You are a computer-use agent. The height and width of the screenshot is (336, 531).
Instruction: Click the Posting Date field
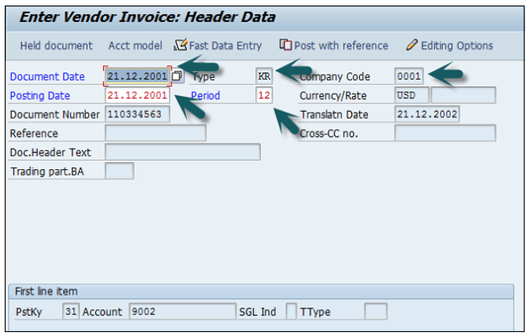click(137, 95)
